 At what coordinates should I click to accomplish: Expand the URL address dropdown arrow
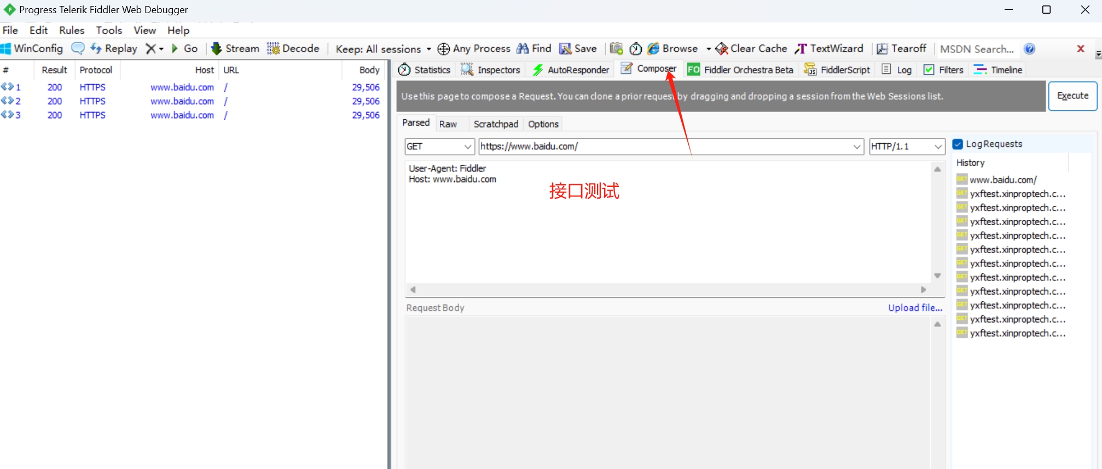857,146
